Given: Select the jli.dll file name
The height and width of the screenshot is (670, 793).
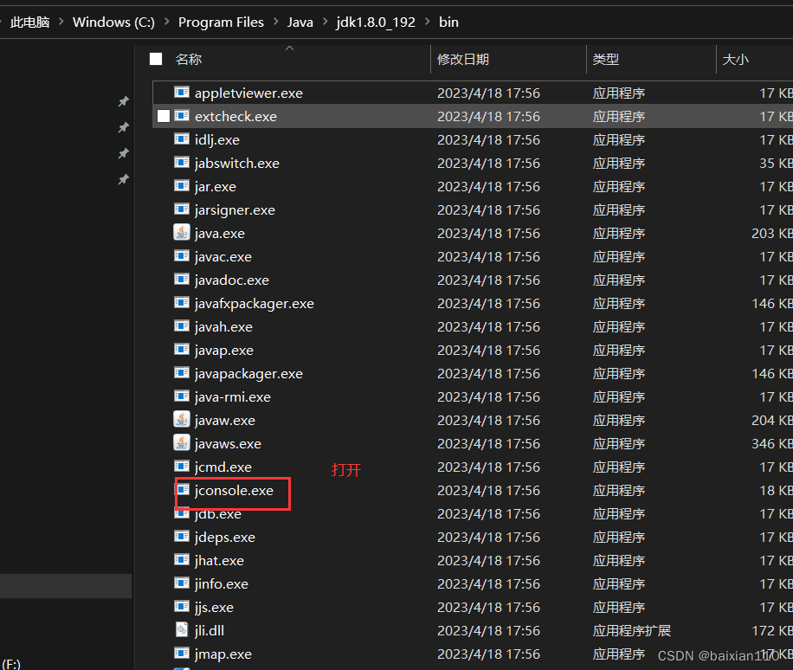Looking at the screenshot, I should [x=209, y=630].
